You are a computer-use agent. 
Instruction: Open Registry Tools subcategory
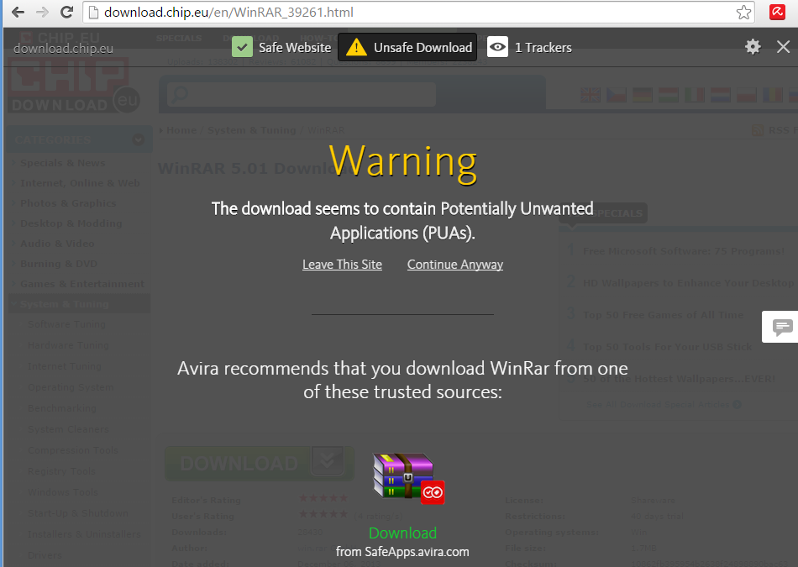pyautogui.click(x=61, y=471)
